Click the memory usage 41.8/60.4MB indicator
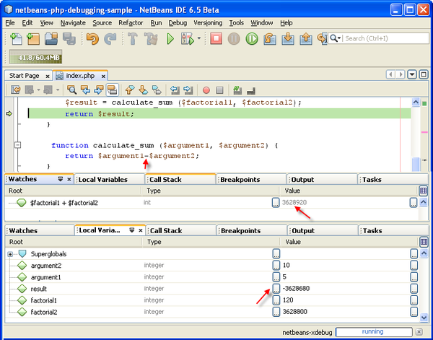 click(x=34, y=57)
